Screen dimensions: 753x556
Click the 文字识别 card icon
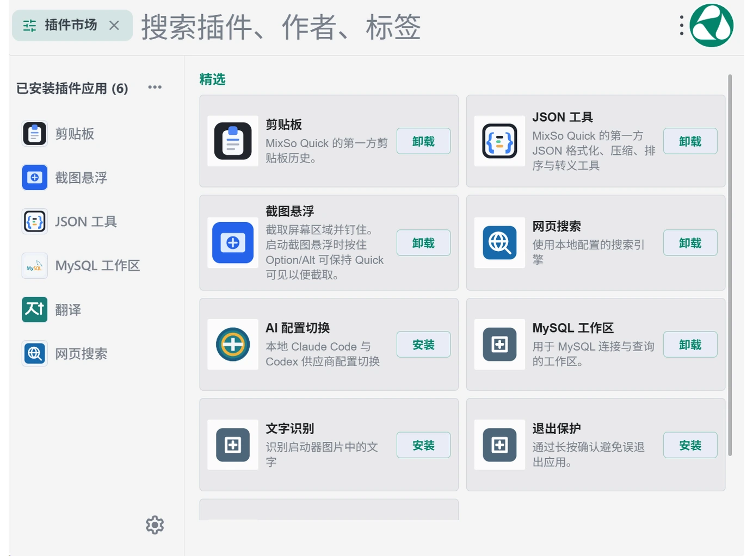click(233, 445)
